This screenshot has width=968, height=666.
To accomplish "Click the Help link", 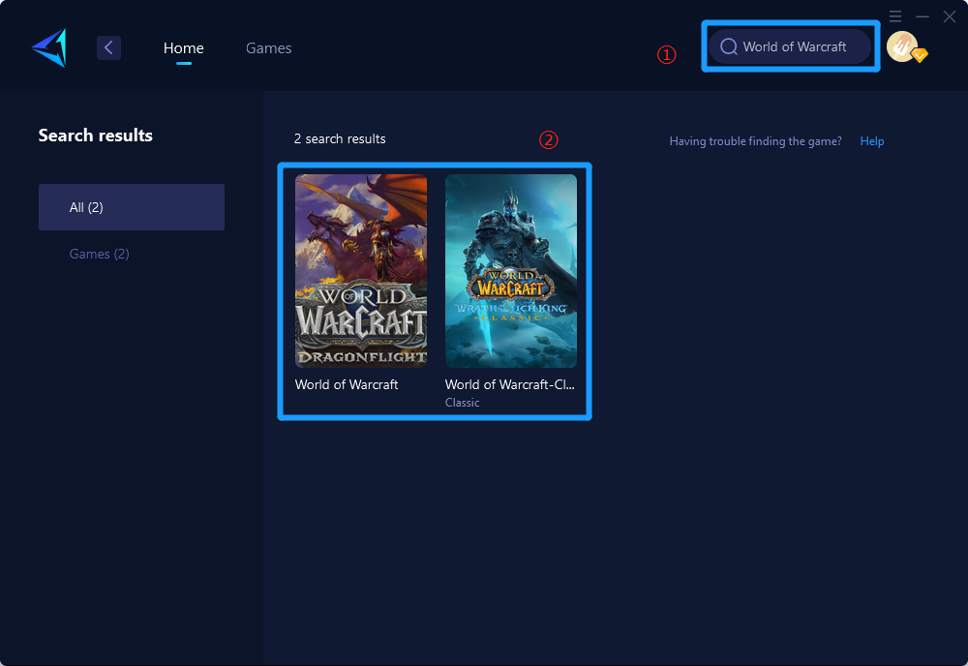I will [872, 141].
